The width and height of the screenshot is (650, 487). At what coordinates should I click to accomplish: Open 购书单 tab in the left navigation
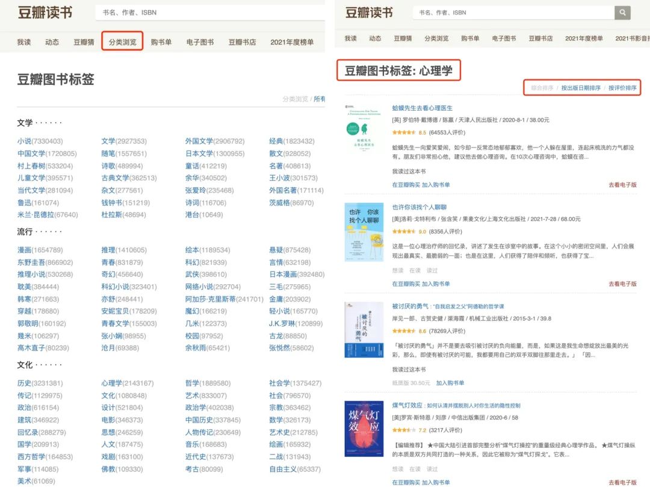[x=161, y=42]
